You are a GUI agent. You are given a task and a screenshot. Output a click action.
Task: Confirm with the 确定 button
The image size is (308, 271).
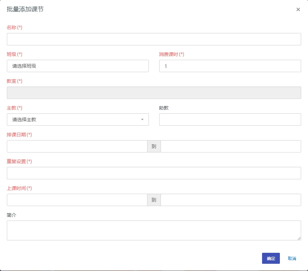coord(271,258)
